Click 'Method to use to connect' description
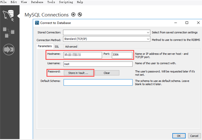Image resolution: width=202 pixels, height=140 pixels. coord(176,40)
